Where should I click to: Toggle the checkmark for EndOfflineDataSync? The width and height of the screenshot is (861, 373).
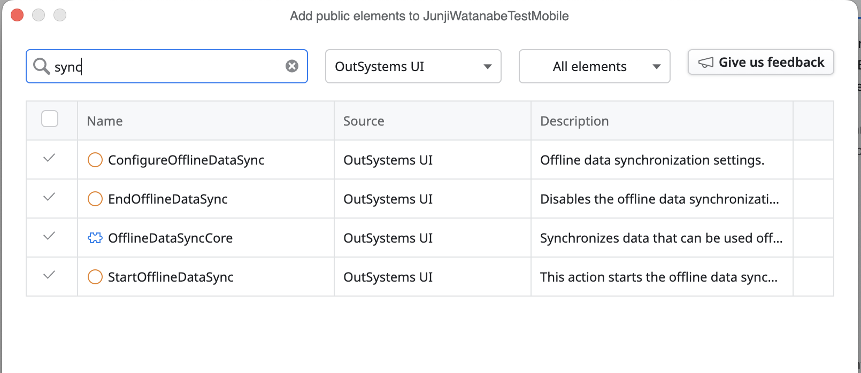49,197
